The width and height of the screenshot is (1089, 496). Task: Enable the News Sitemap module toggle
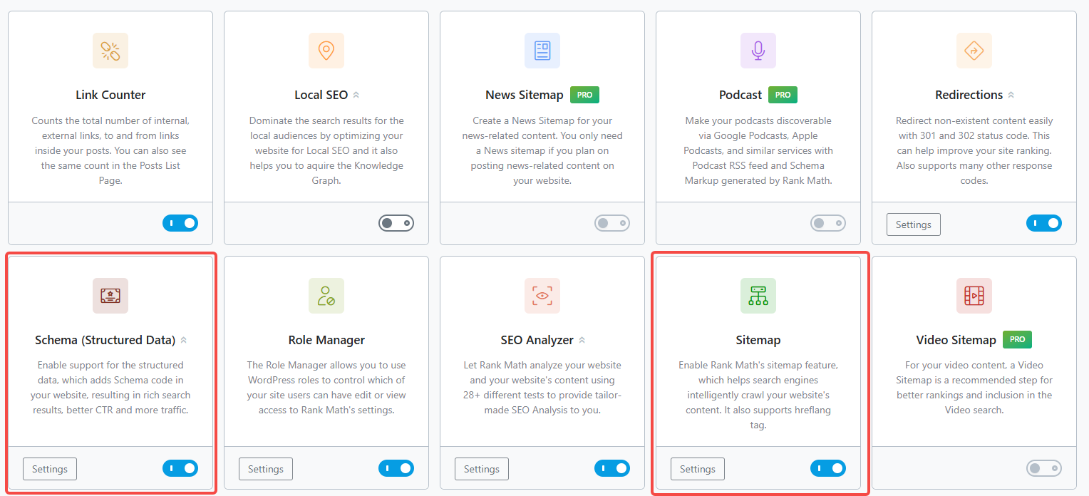(x=611, y=223)
